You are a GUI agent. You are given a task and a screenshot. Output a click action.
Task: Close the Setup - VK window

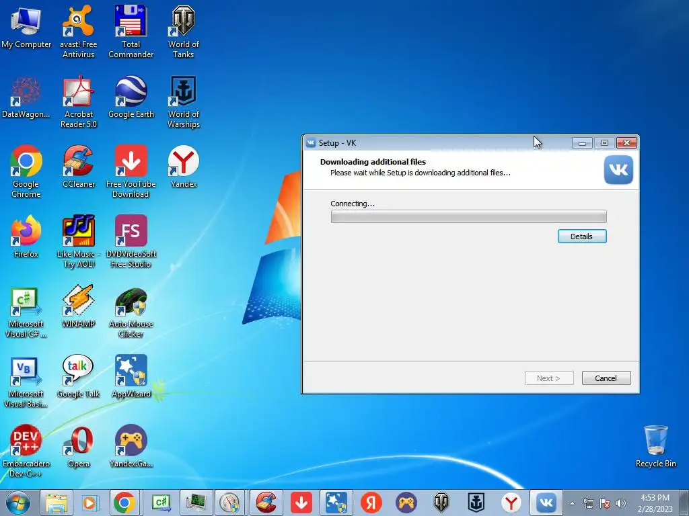tap(627, 142)
